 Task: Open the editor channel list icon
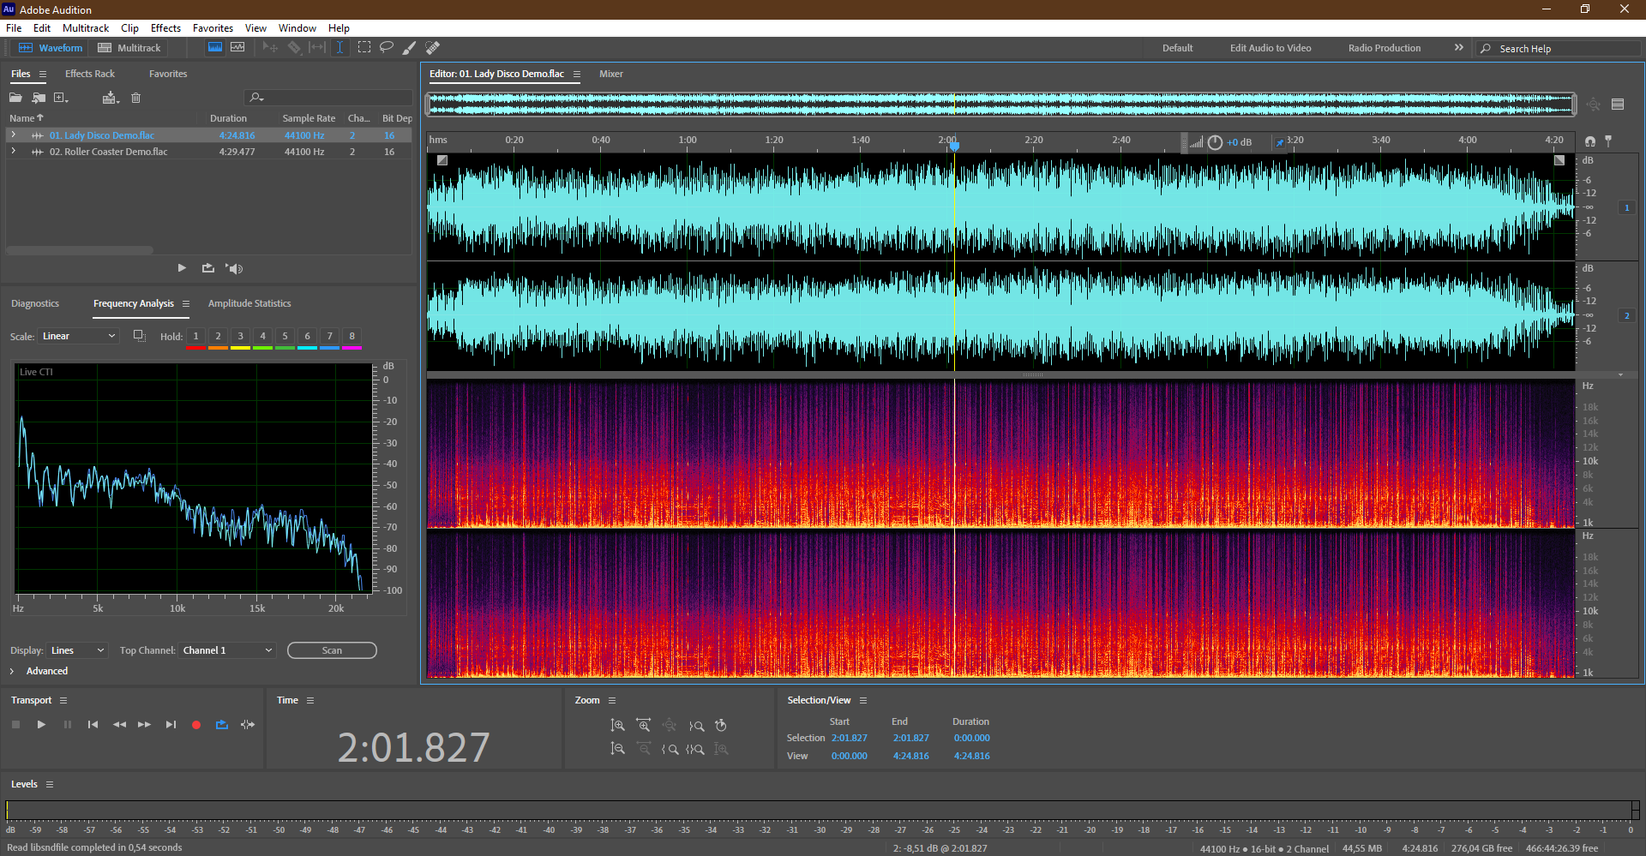pos(1618,105)
